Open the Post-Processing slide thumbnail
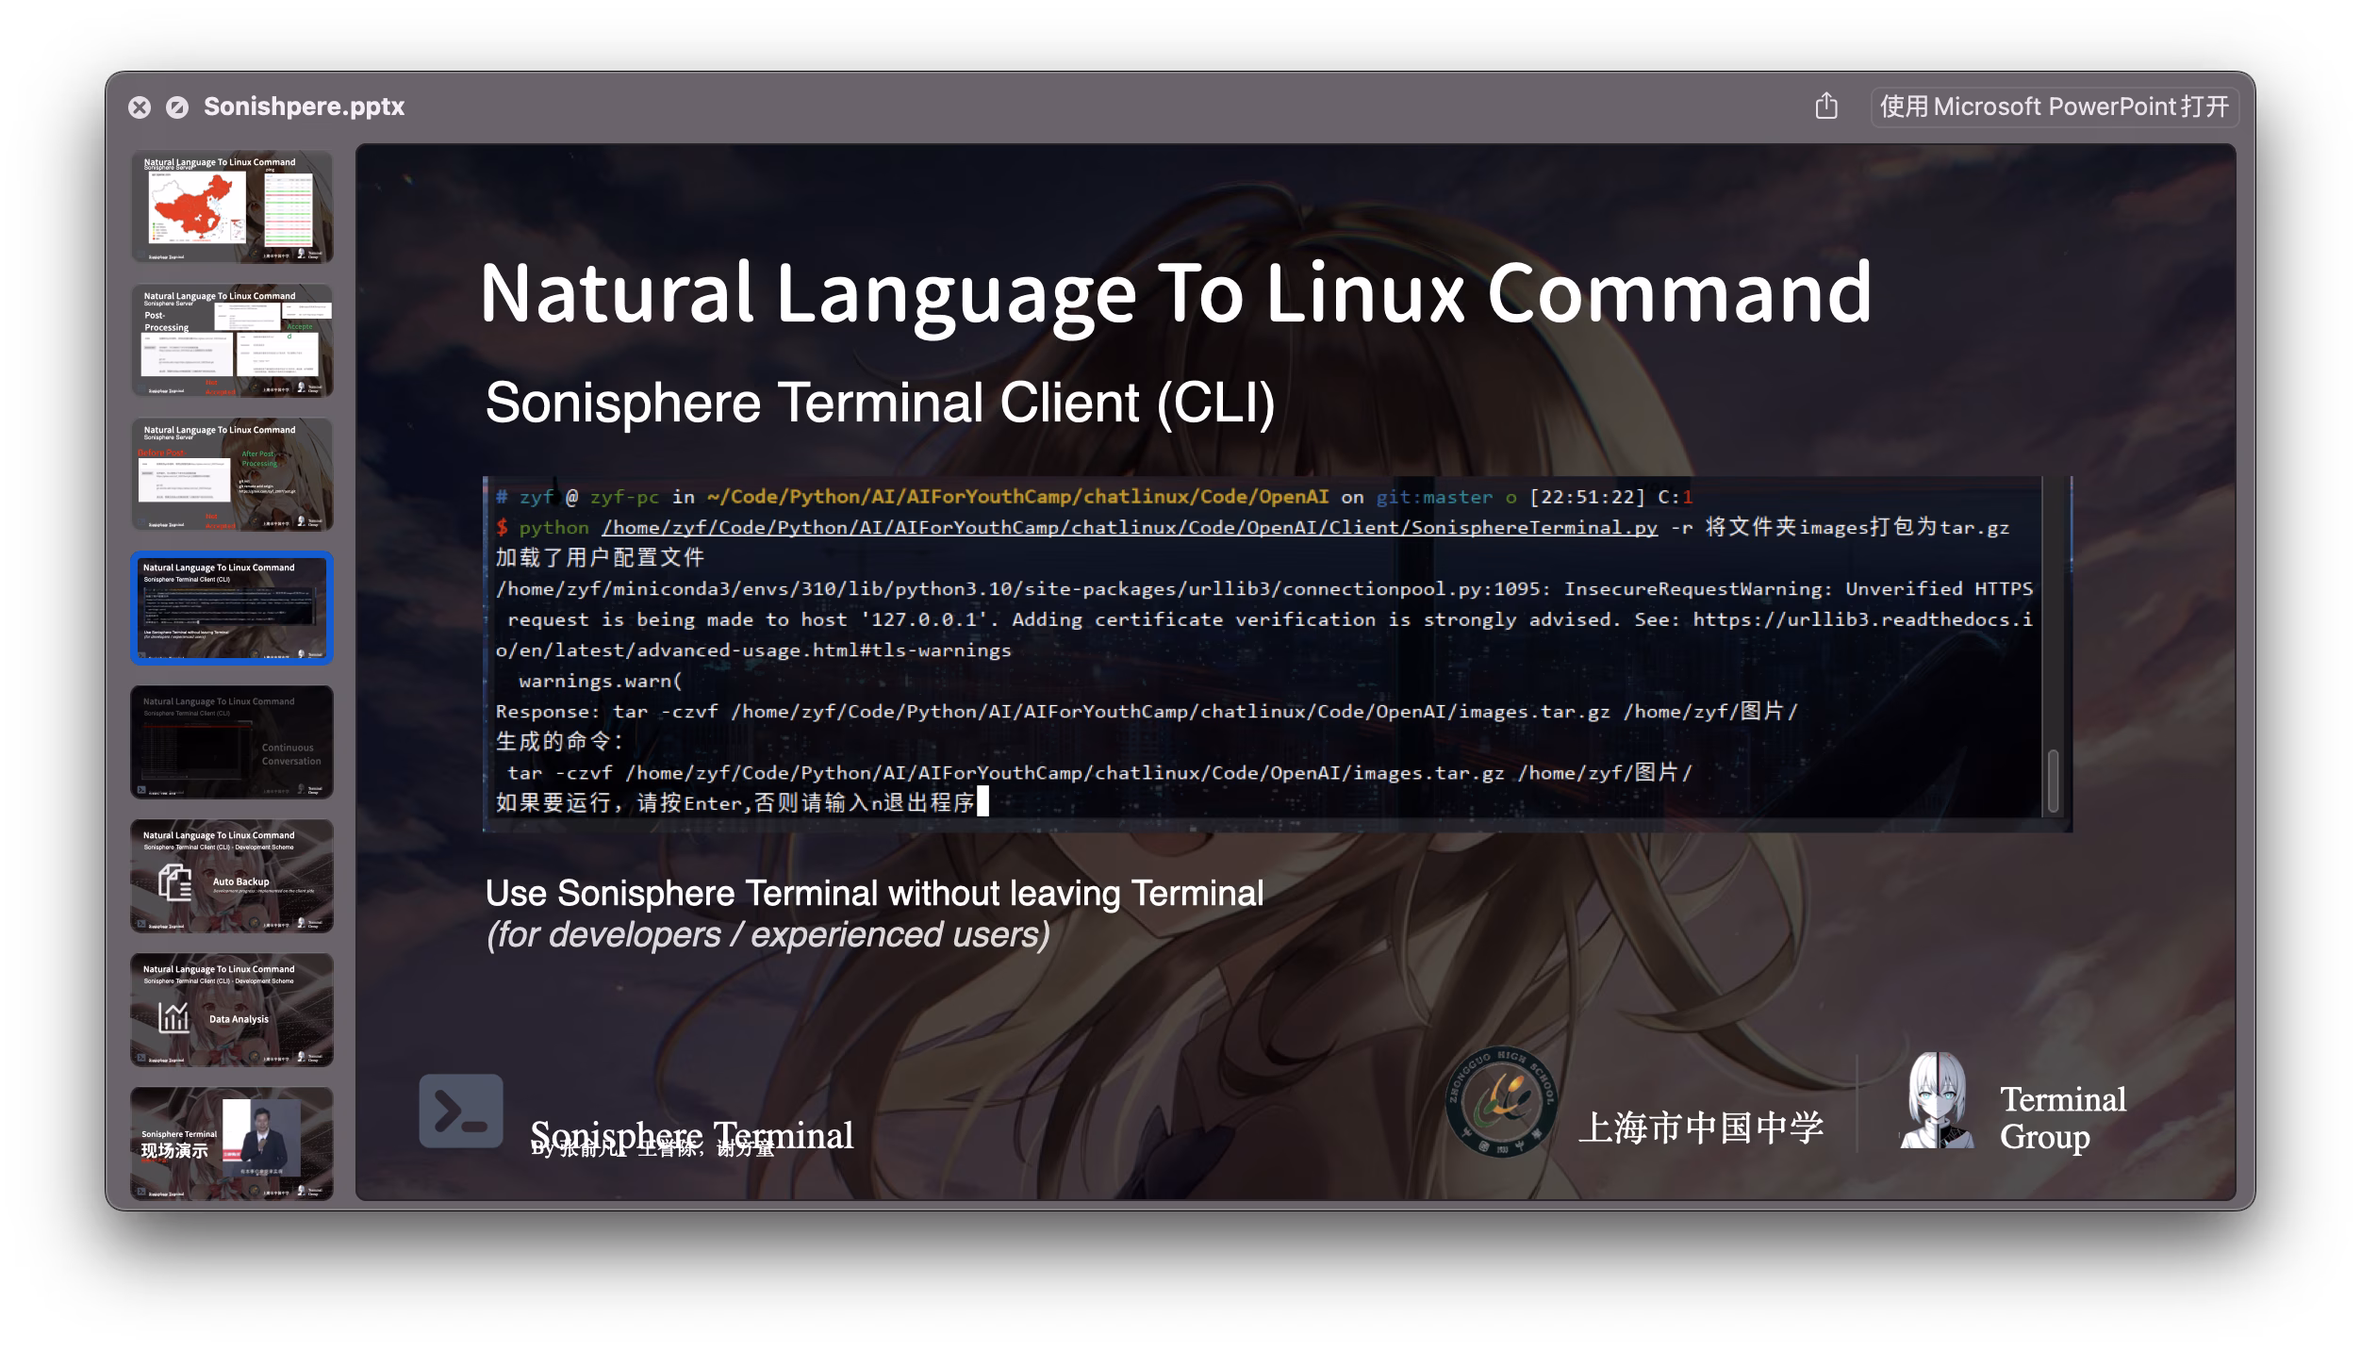Viewport: 2361px width, 1350px height. pos(232,340)
